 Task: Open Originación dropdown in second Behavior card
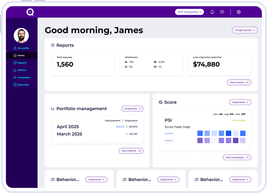pyautogui.click(x=168, y=180)
